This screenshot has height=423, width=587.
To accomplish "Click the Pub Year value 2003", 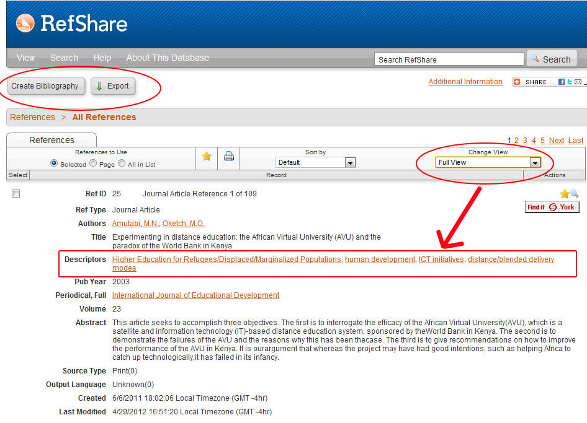I will (x=121, y=282).
